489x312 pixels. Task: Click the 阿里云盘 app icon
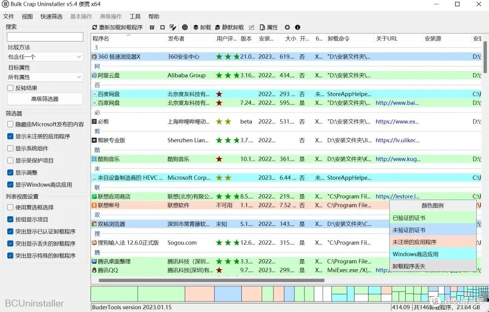[x=94, y=75]
